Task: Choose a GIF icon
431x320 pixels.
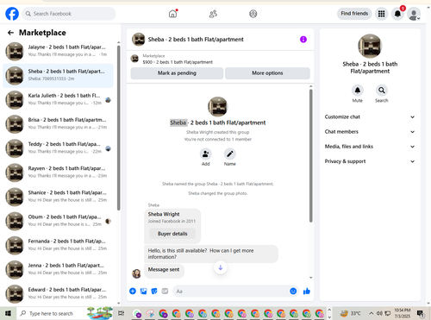Action: (165, 292)
